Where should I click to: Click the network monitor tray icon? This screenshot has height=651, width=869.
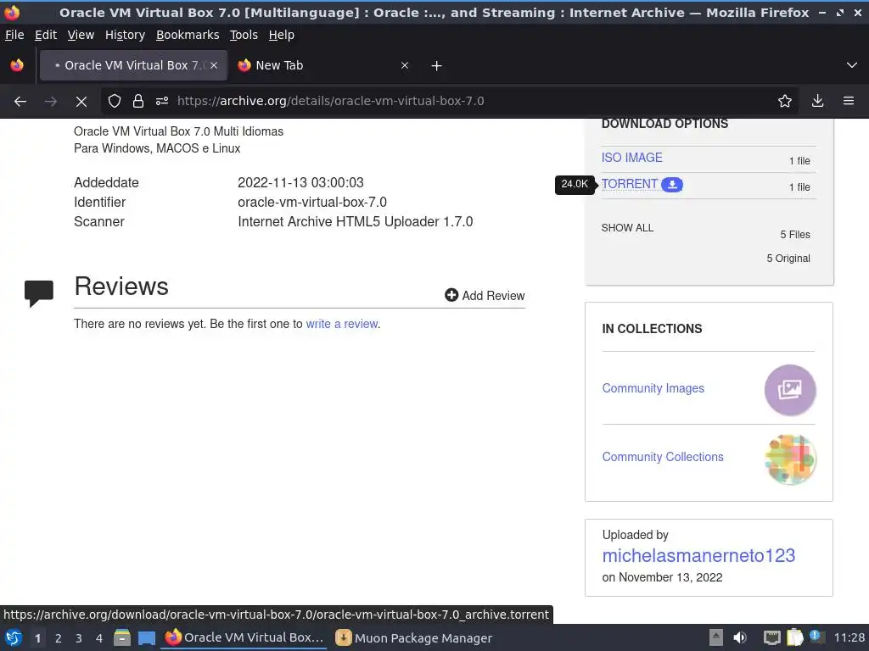tap(771, 638)
